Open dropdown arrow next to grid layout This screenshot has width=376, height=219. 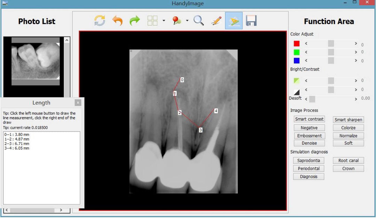(164, 21)
